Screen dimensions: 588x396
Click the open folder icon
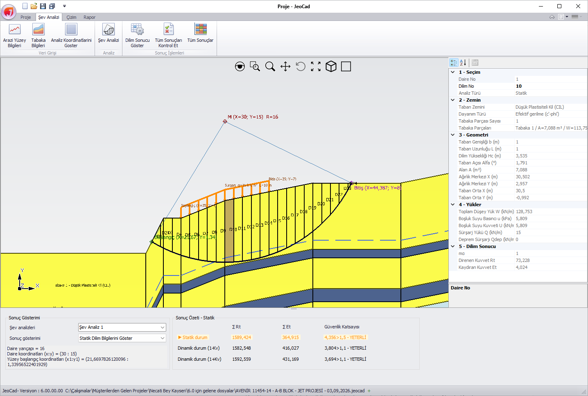pyautogui.click(x=34, y=6)
